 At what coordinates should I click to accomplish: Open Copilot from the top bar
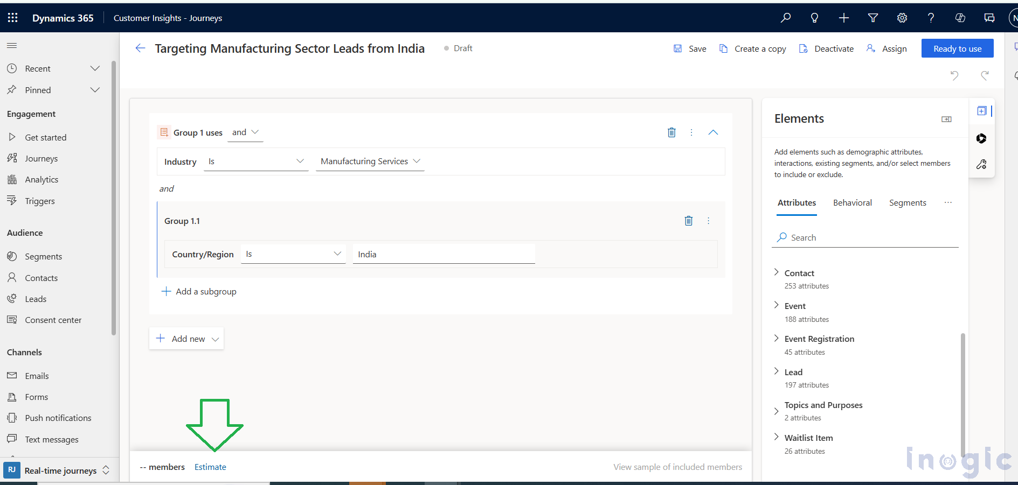click(960, 18)
